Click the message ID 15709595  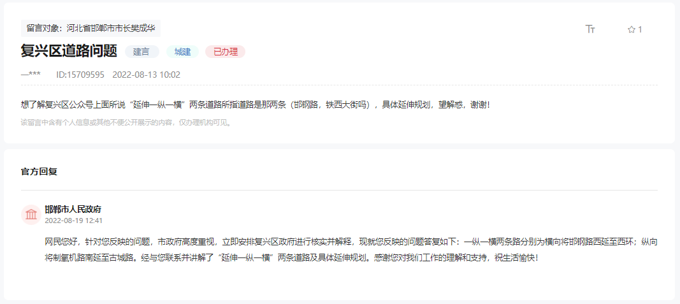80,75
